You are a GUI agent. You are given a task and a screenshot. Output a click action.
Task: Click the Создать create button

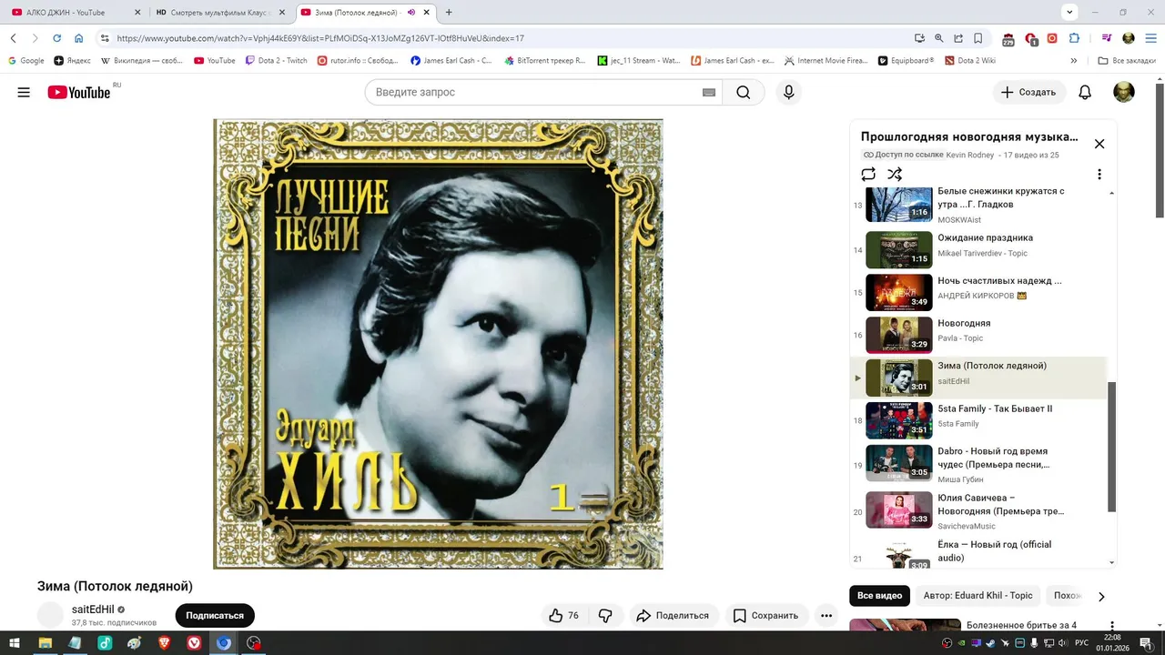point(1028,92)
